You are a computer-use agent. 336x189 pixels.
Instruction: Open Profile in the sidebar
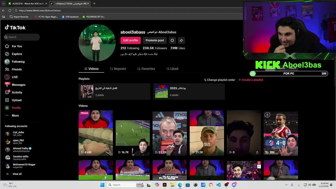point(13,108)
